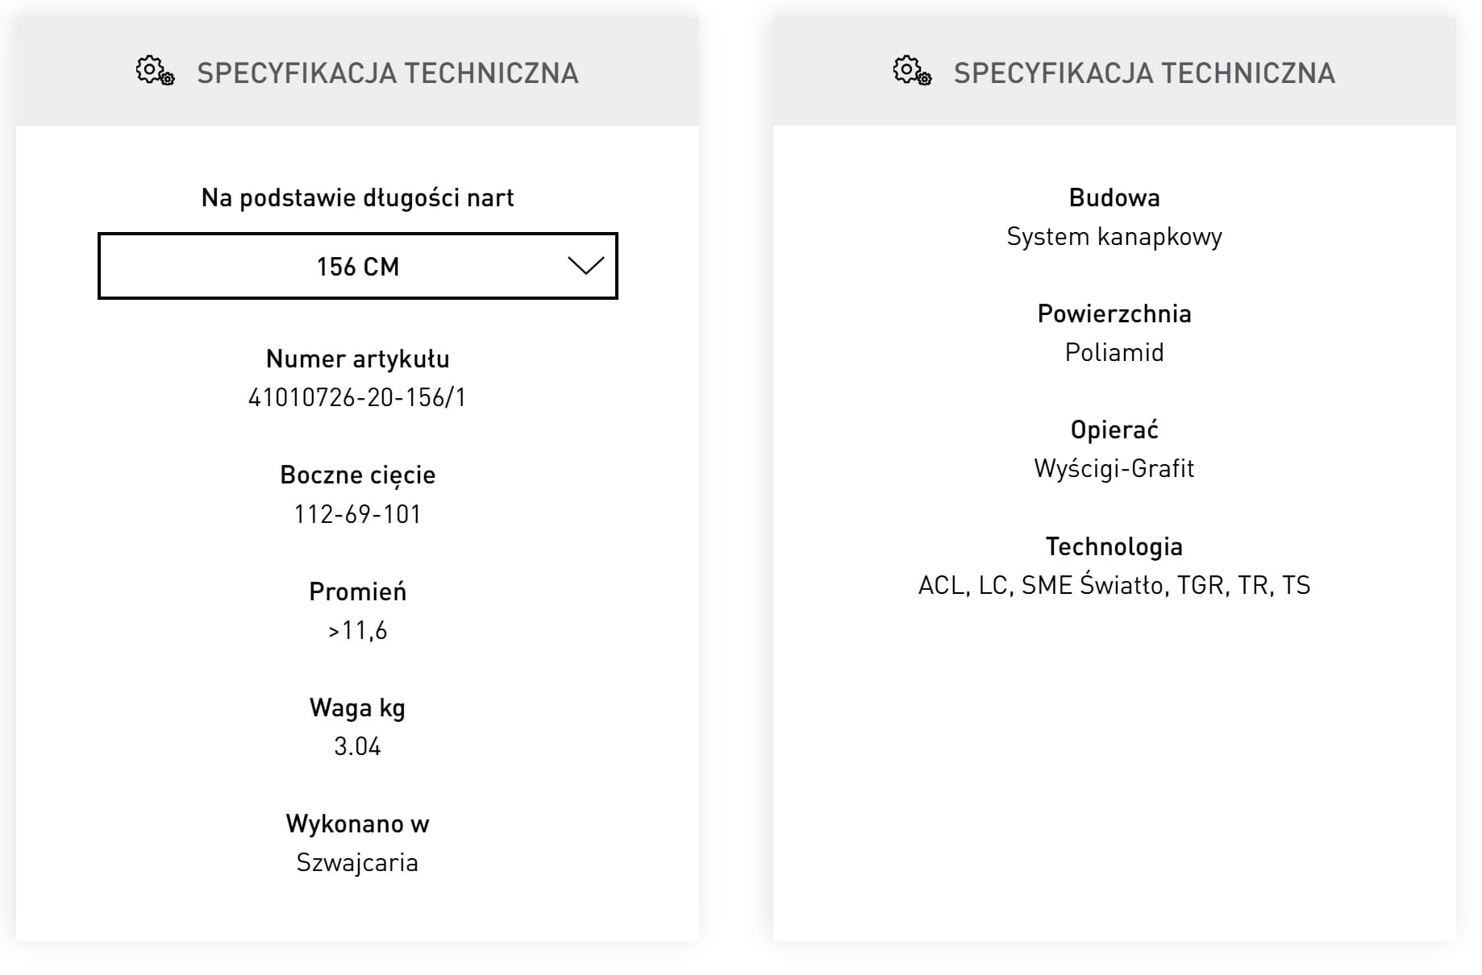Viewport: 1482px width, 975px height.
Task: Click the radius value >11,6
Action: [357, 630]
